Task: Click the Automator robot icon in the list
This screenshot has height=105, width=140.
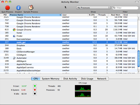Action: point(14,58)
